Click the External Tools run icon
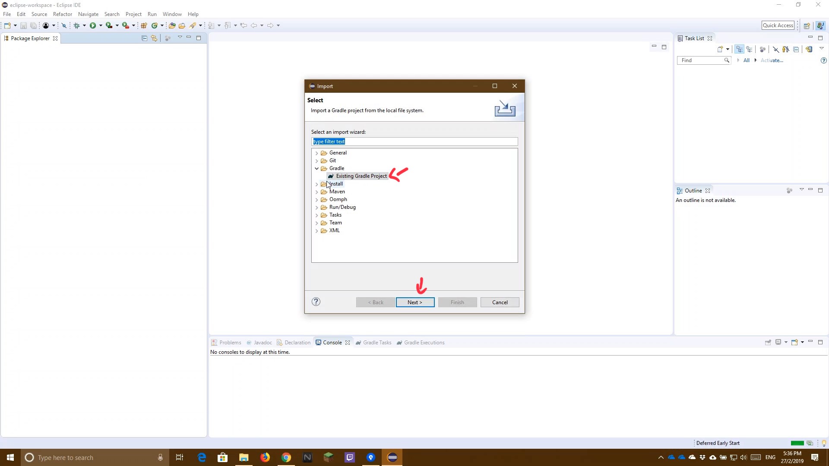Viewport: 829px width, 466px height. [x=125, y=25]
